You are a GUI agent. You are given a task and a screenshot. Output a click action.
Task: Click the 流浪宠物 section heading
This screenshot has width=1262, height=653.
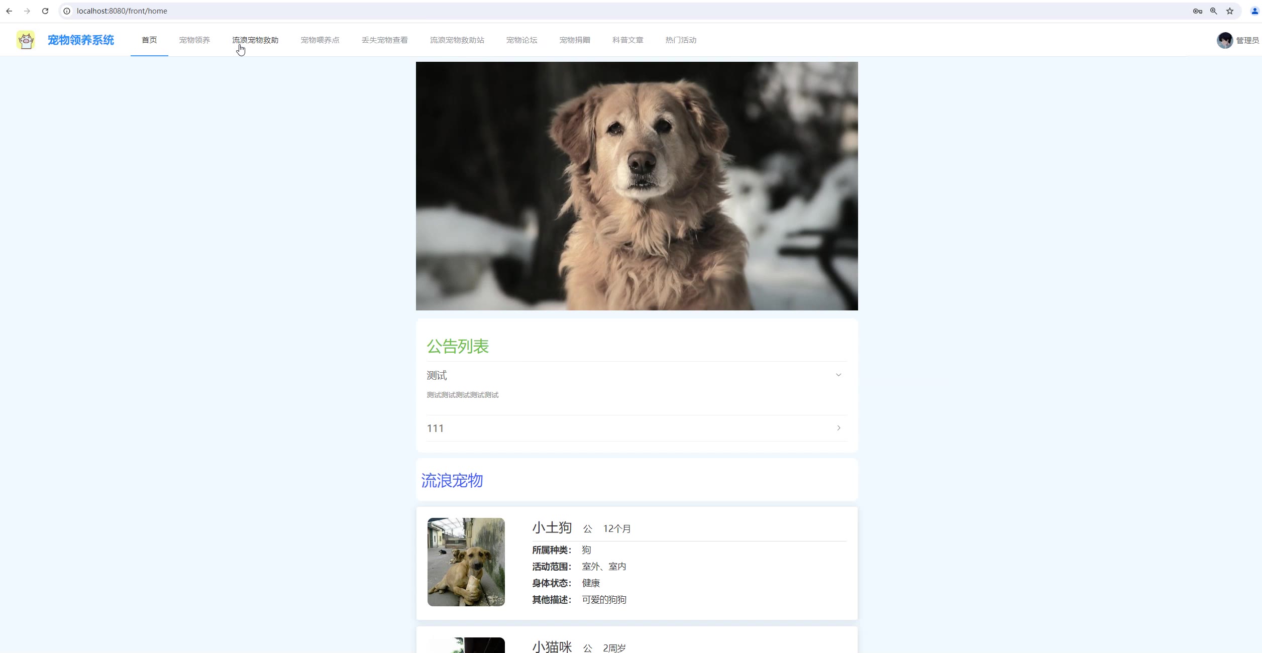[x=452, y=481]
